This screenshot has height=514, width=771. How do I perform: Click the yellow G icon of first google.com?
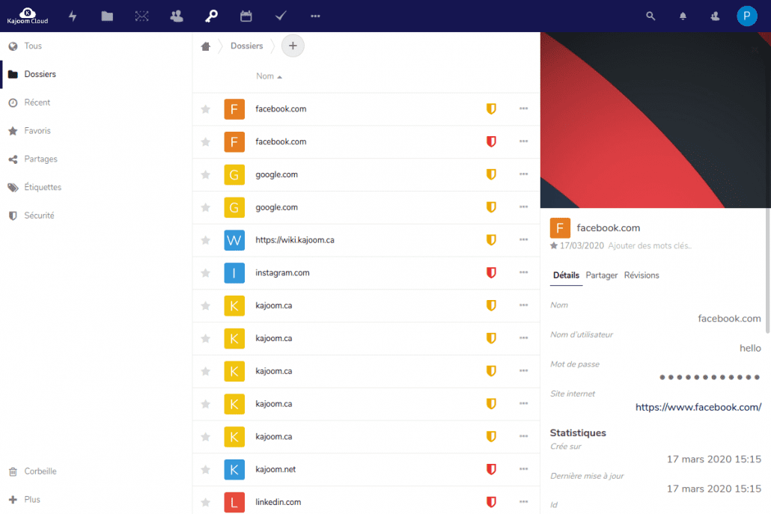tap(234, 175)
